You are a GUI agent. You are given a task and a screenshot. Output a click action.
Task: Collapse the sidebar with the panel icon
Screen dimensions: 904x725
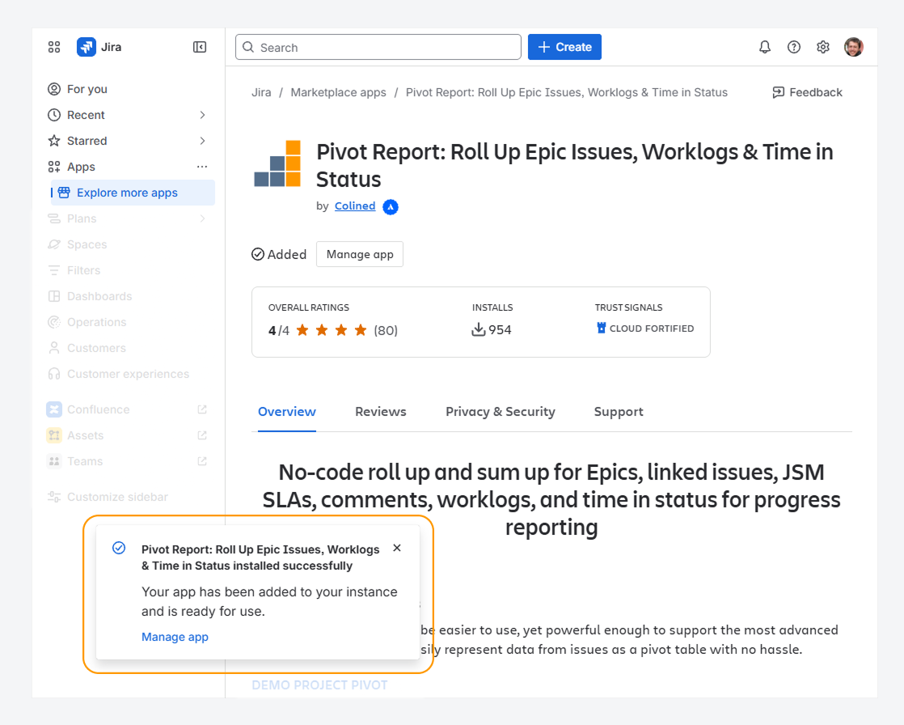200,47
